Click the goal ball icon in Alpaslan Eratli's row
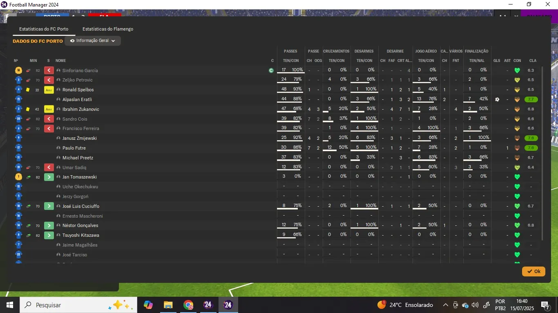This screenshot has height=313, width=558. (497, 99)
